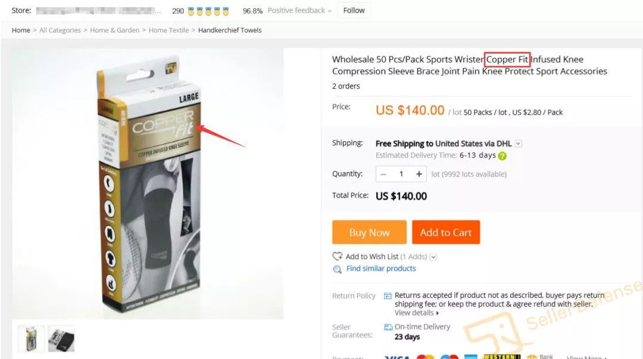This screenshot has width=643, height=359.
Task: Select the second product thumbnail
Action: click(61, 338)
